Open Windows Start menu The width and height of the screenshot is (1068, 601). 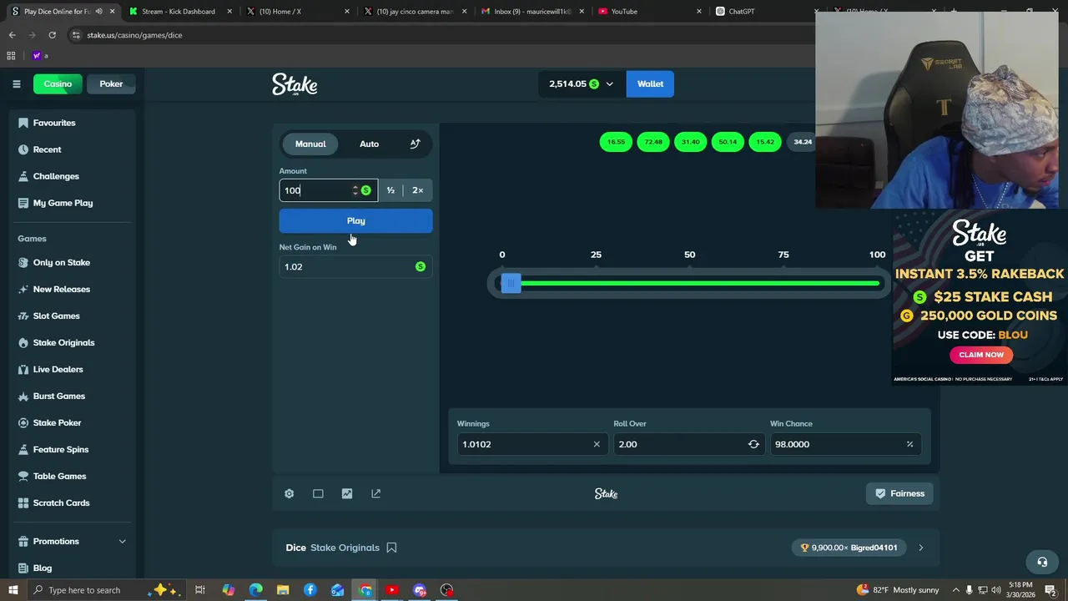coord(13,590)
